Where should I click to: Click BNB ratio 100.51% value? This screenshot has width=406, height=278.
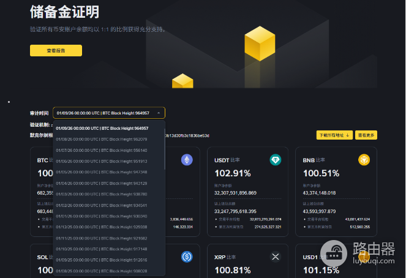pos(321,173)
